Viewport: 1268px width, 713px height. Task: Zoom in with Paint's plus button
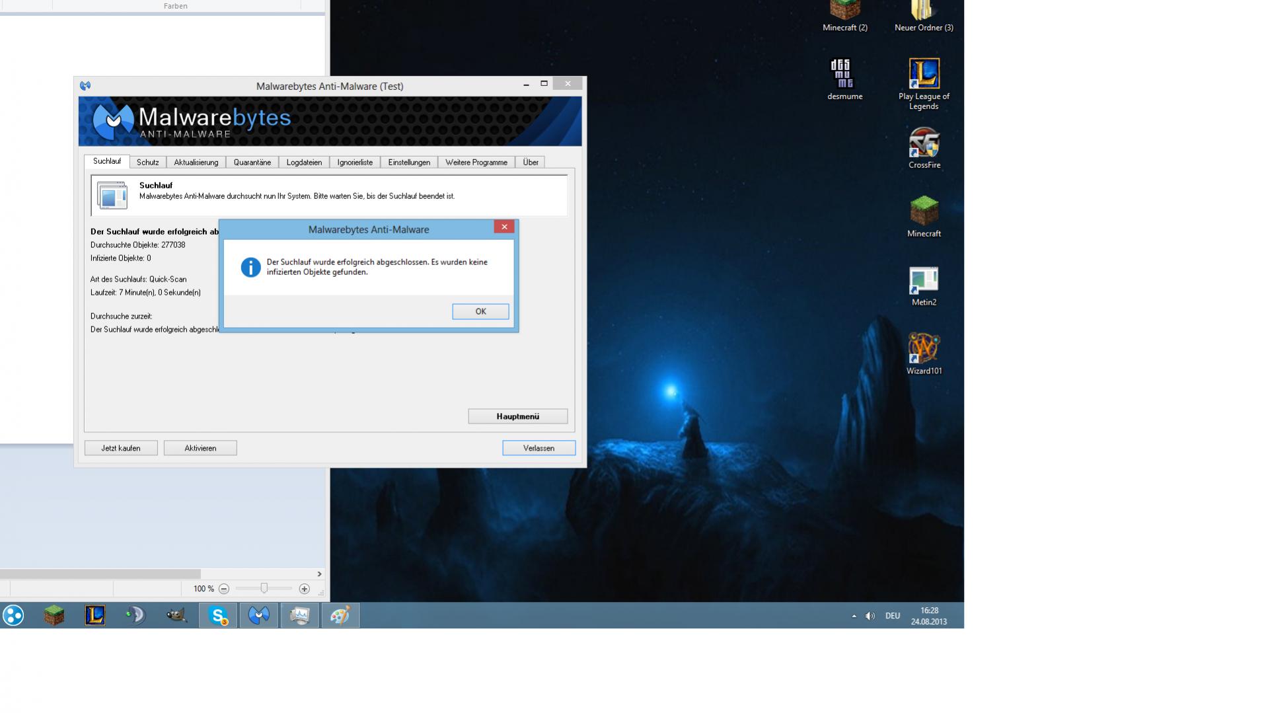[305, 589]
